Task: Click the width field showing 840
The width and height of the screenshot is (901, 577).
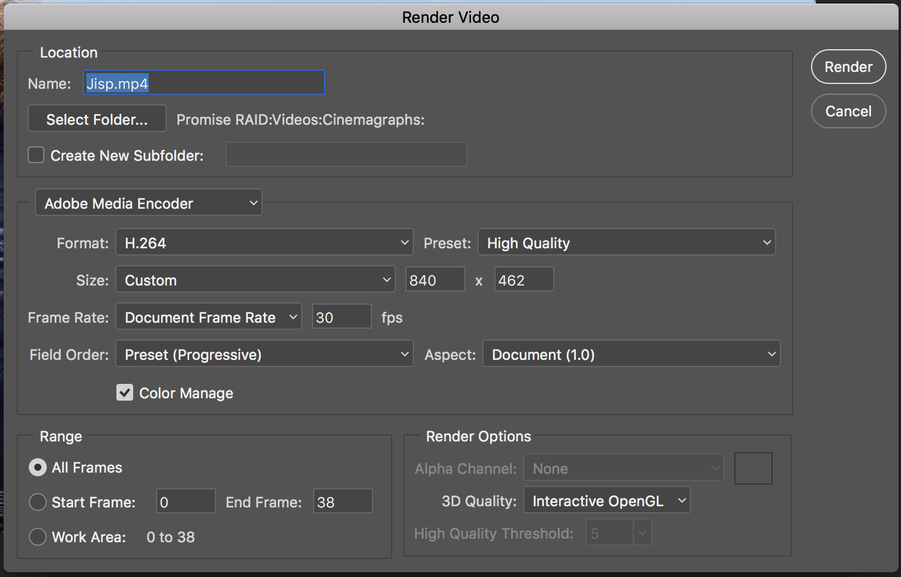Action: coord(436,280)
